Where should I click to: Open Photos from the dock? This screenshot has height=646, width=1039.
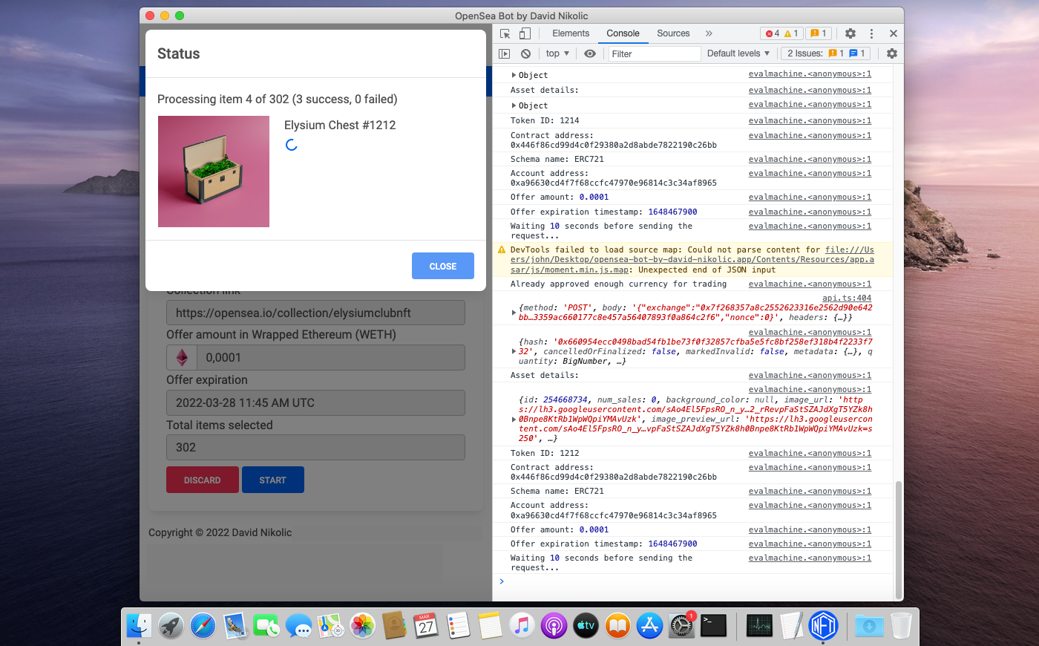coord(363,626)
